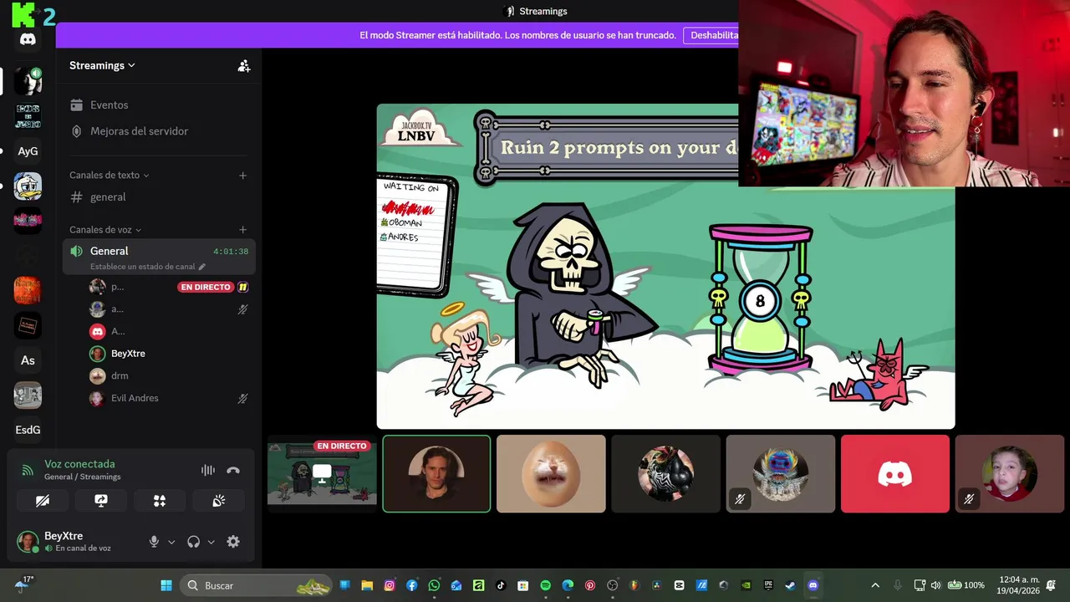Select the muted child avatar tile
The width and height of the screenshot is (1070, 602).
1010,473
